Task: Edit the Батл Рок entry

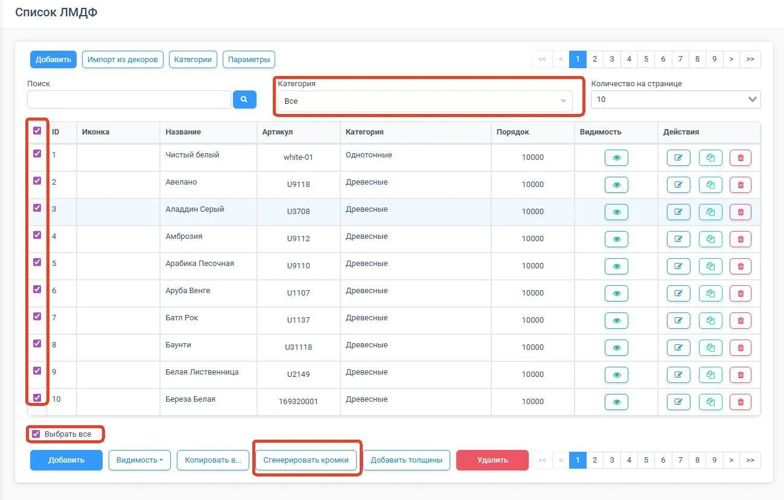Action: [x=678, y=320]
